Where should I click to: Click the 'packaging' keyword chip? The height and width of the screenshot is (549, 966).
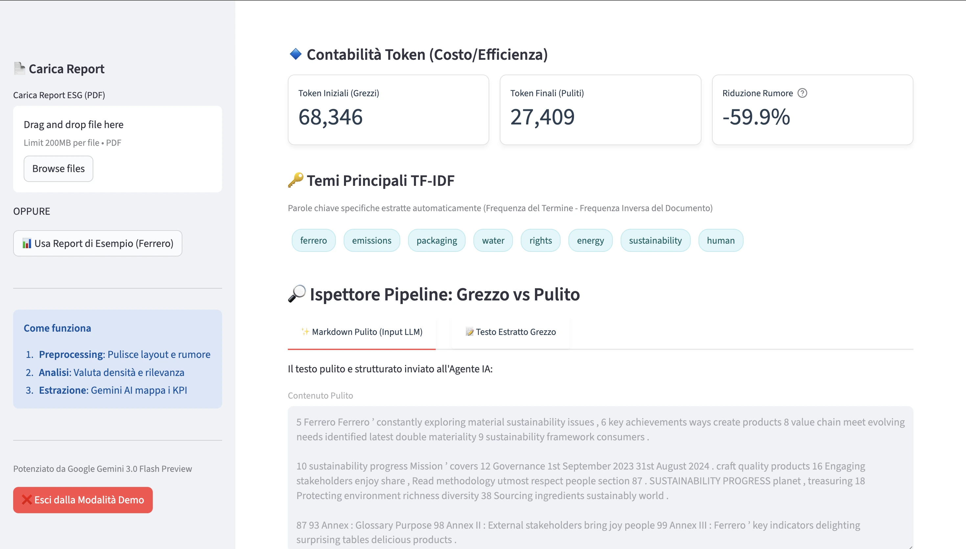[x=436, y=241]
